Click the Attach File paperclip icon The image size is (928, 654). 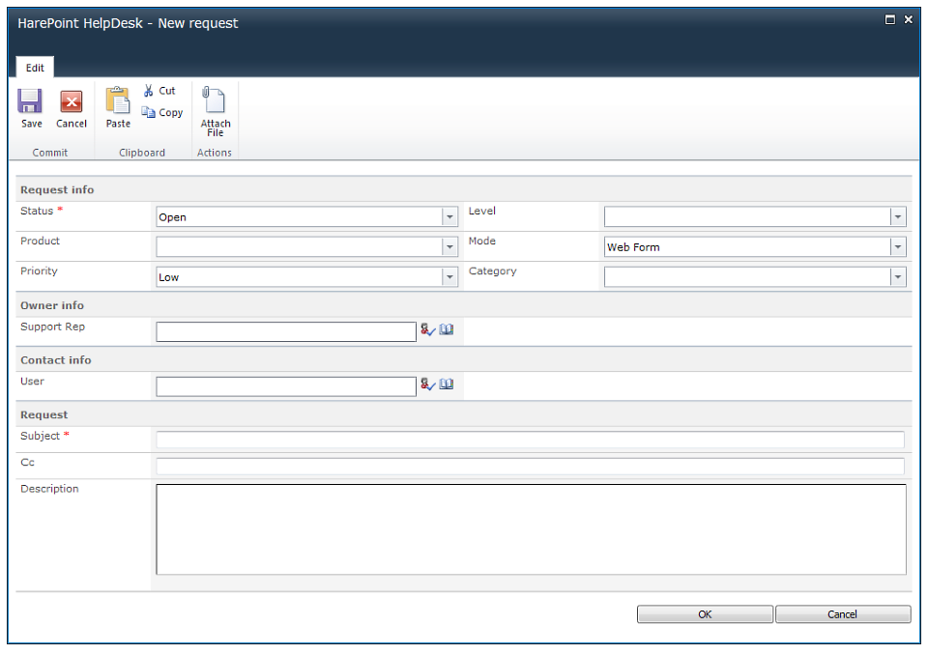215,101
